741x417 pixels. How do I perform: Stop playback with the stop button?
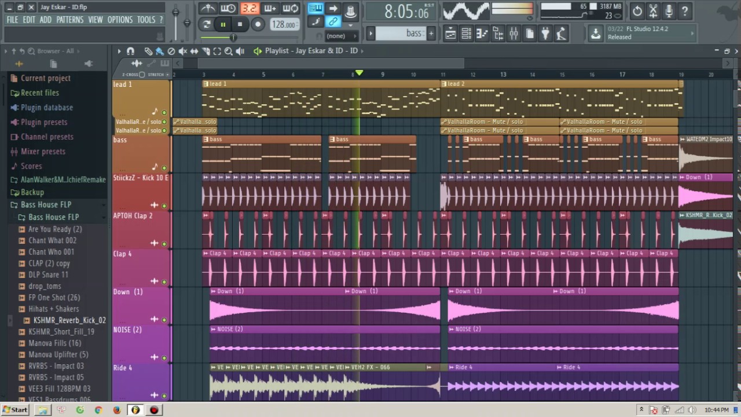[x=240, y=24]
